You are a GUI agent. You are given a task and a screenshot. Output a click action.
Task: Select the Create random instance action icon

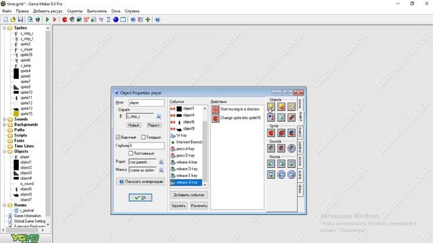[x=292, y=107]
